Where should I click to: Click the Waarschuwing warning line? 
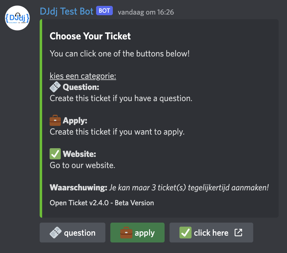tap(159, 188)
